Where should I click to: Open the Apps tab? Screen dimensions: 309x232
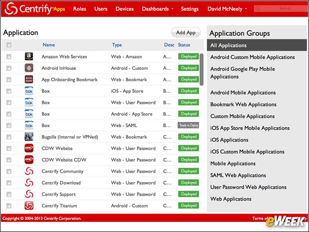coord(59,9)
